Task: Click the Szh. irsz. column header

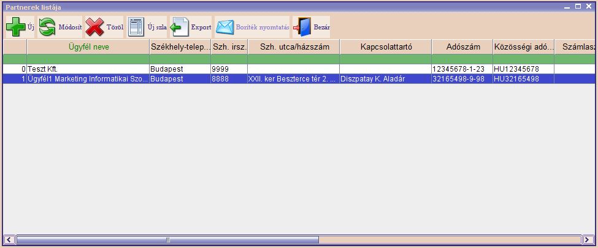Action: click(229, 47)
